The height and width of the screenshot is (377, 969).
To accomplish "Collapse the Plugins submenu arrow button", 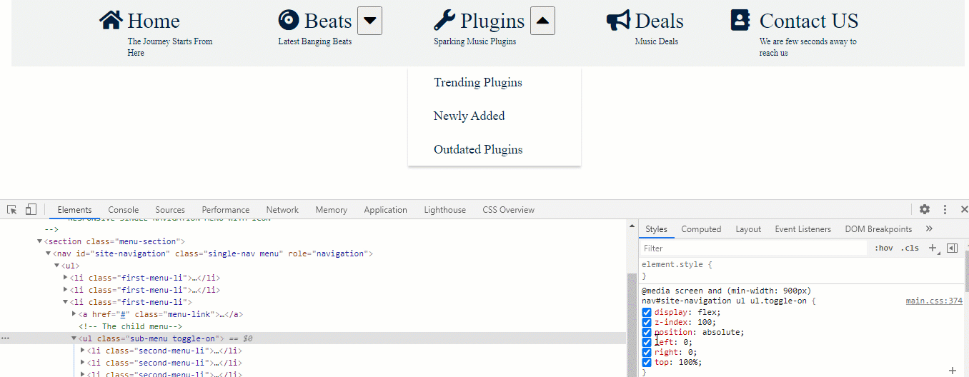I will (542, 21).
